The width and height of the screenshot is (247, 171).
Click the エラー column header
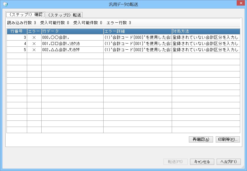pyautogui.click(x=34, y=31)
